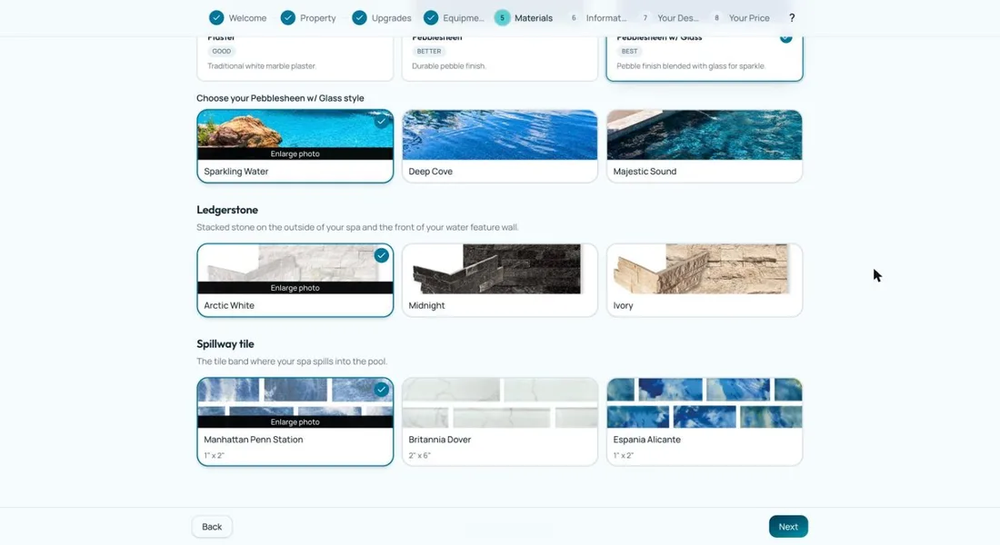Toggle the Sparkling Water selected checkmark
Viewport: 1000px width, 545px height.
[x=382, y=121]
